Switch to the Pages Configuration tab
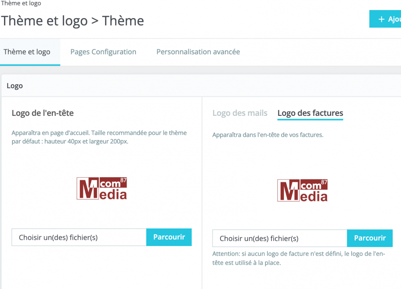The width and height of the screenshot is (401, 289). [x=103, y=52]
